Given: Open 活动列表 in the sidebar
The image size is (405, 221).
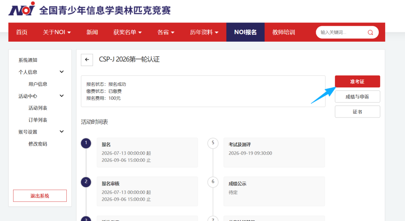Looking at the screenshot, I should point(38,108).
